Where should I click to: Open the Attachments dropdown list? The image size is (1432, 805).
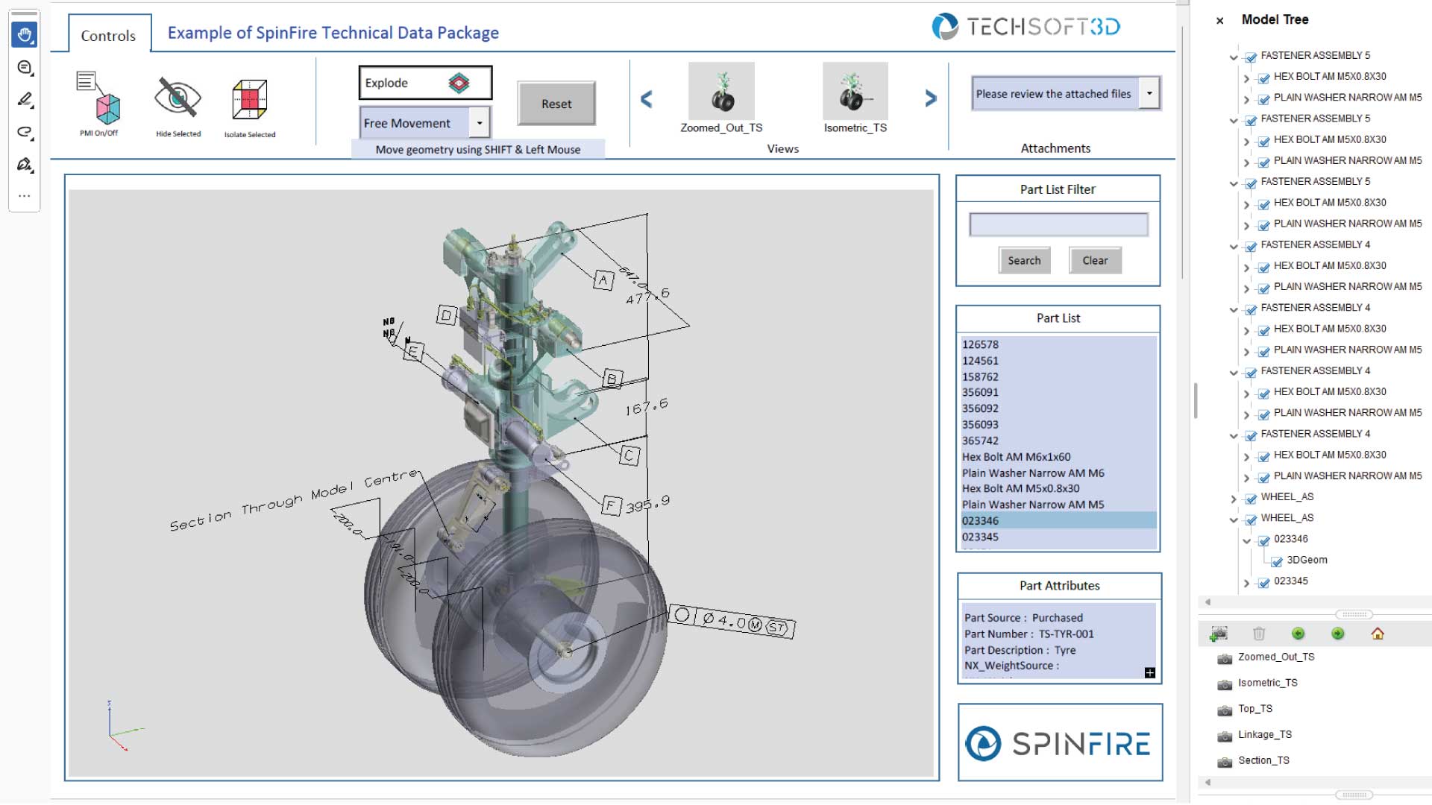coord(1151,93)
